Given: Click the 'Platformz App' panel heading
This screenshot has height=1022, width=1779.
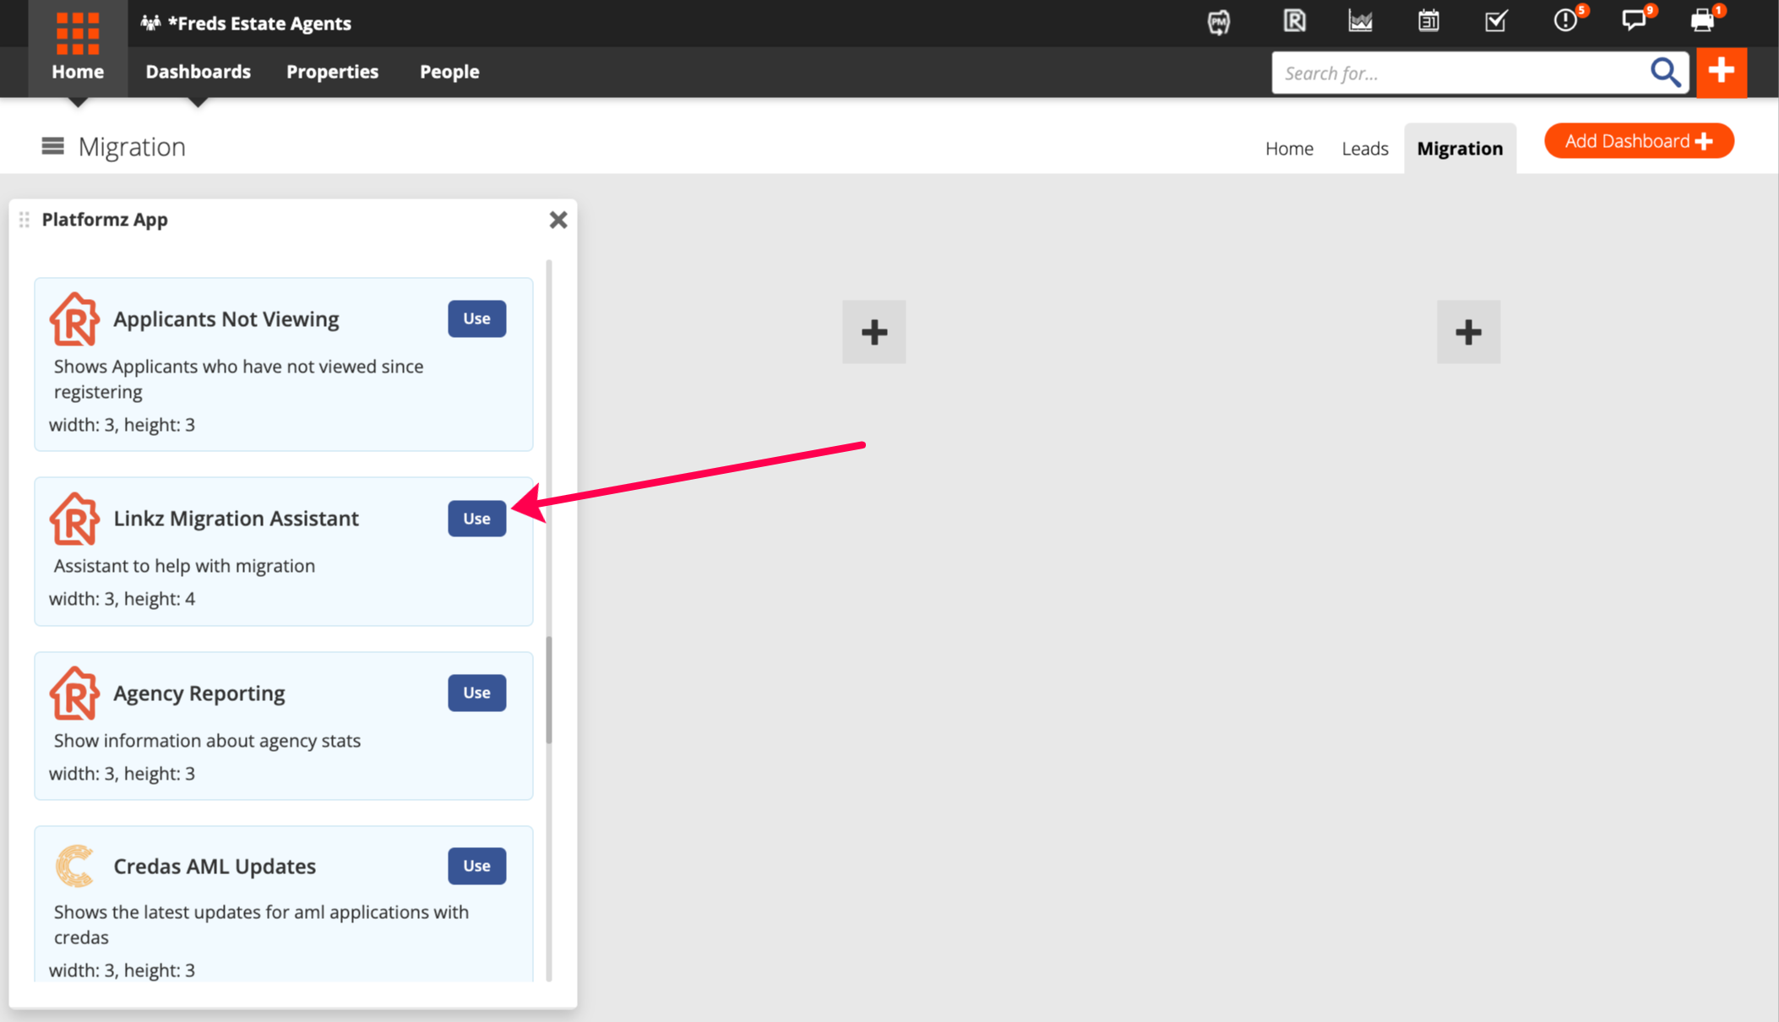Looking at the screenshot, I should click(x=105, y=220).
